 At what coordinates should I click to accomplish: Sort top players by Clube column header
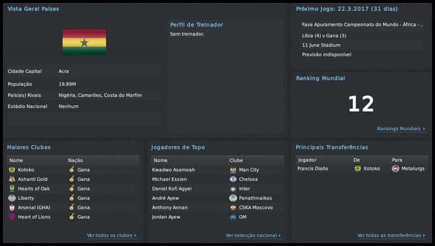point(236,160)
